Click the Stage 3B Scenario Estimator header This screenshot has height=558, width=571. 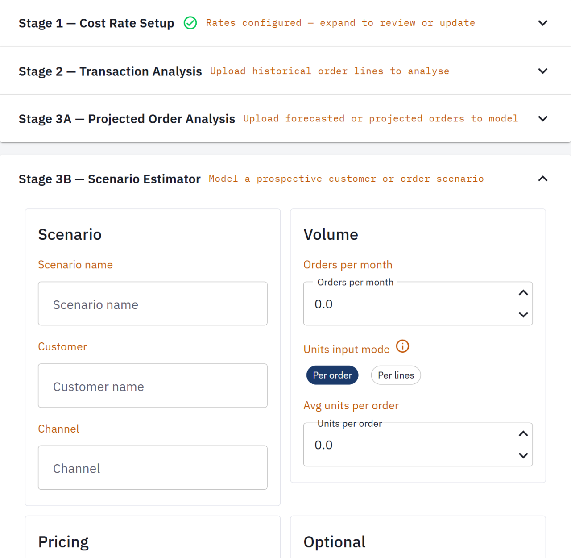click(x=110, y=179)
